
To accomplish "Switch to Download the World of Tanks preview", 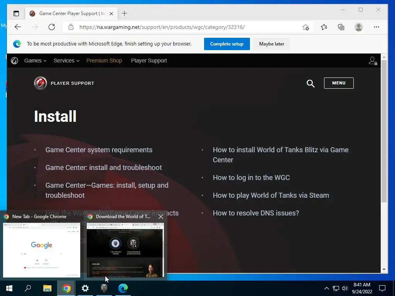I will [125, 250].
